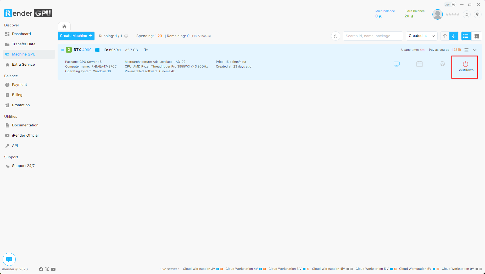Viewport: 485px width, 274px height.
Task: Click the Tt machine label
Action: click(x=146, y=50)
